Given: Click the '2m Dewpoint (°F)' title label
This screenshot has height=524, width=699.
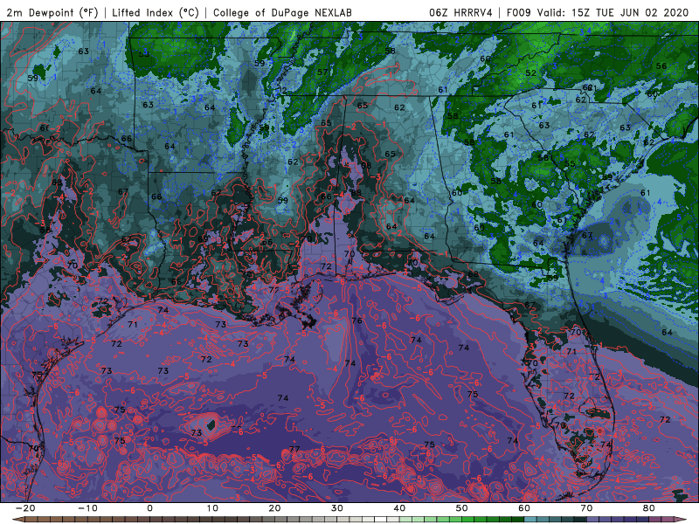Looking at the screenshot, I should point(52,12).
